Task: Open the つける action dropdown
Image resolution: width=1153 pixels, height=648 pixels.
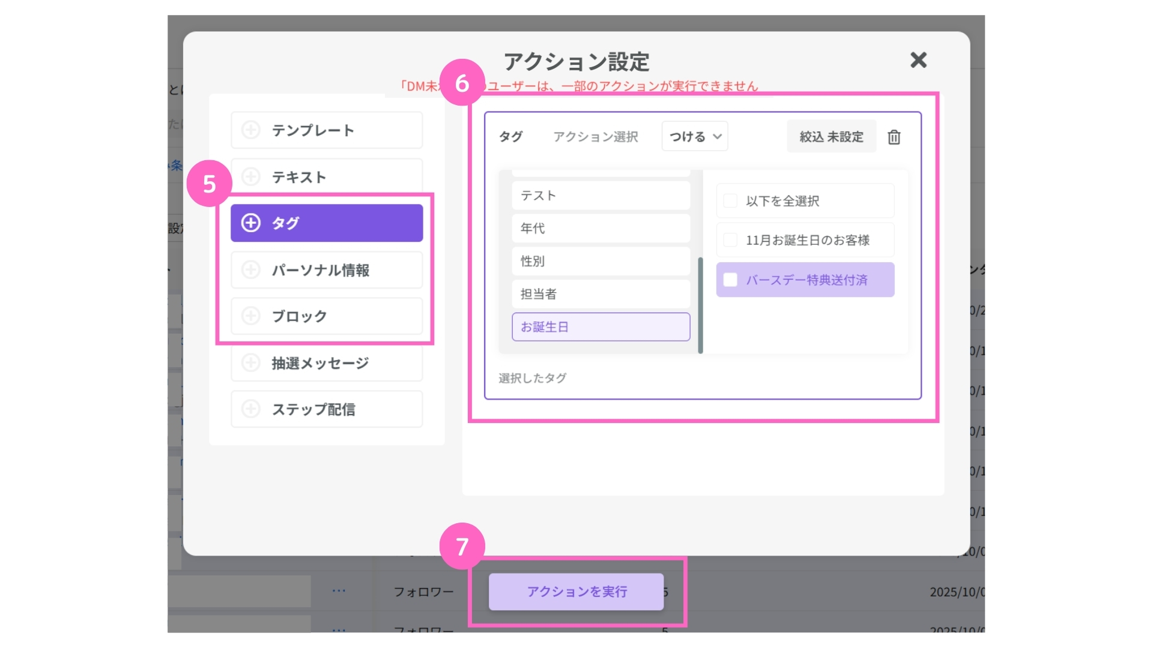Action: coord(695,137)
